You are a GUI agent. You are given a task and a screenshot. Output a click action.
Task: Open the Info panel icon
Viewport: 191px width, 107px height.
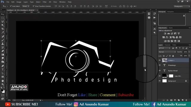pyautogui.click(x=149, y=18)
